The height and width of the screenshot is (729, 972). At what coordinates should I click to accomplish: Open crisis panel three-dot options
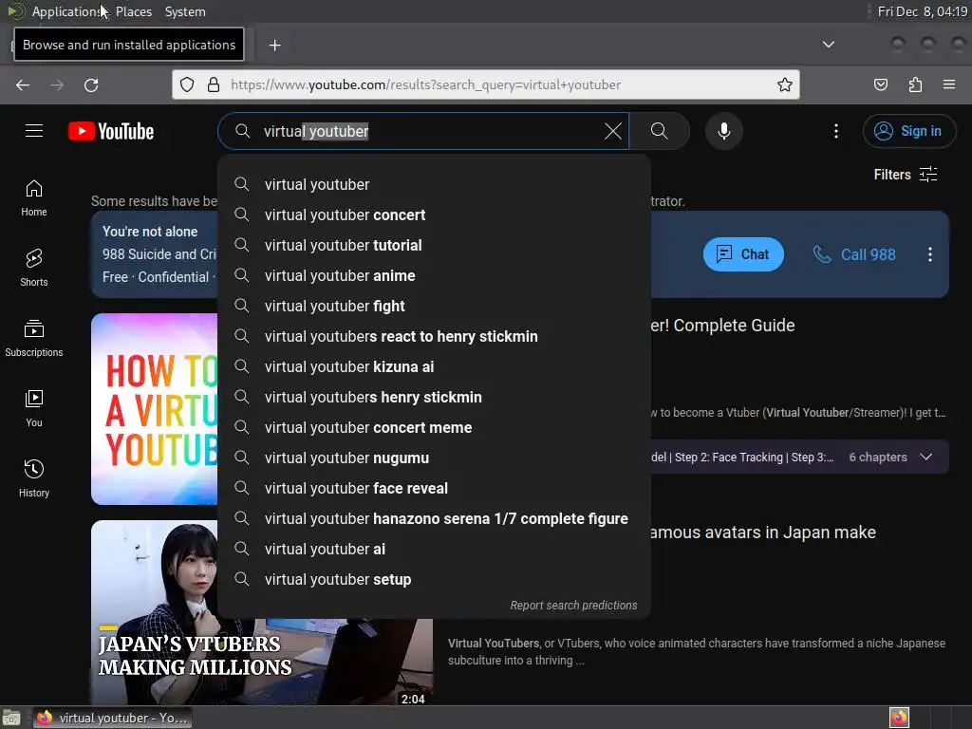[x=929, y=254]
